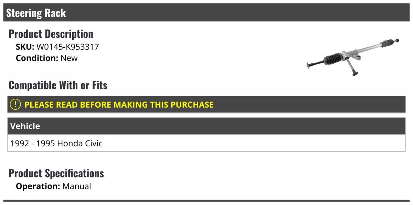
Task: Click the Honda Civic text in vehicle table
Action: tap(80, 143)
